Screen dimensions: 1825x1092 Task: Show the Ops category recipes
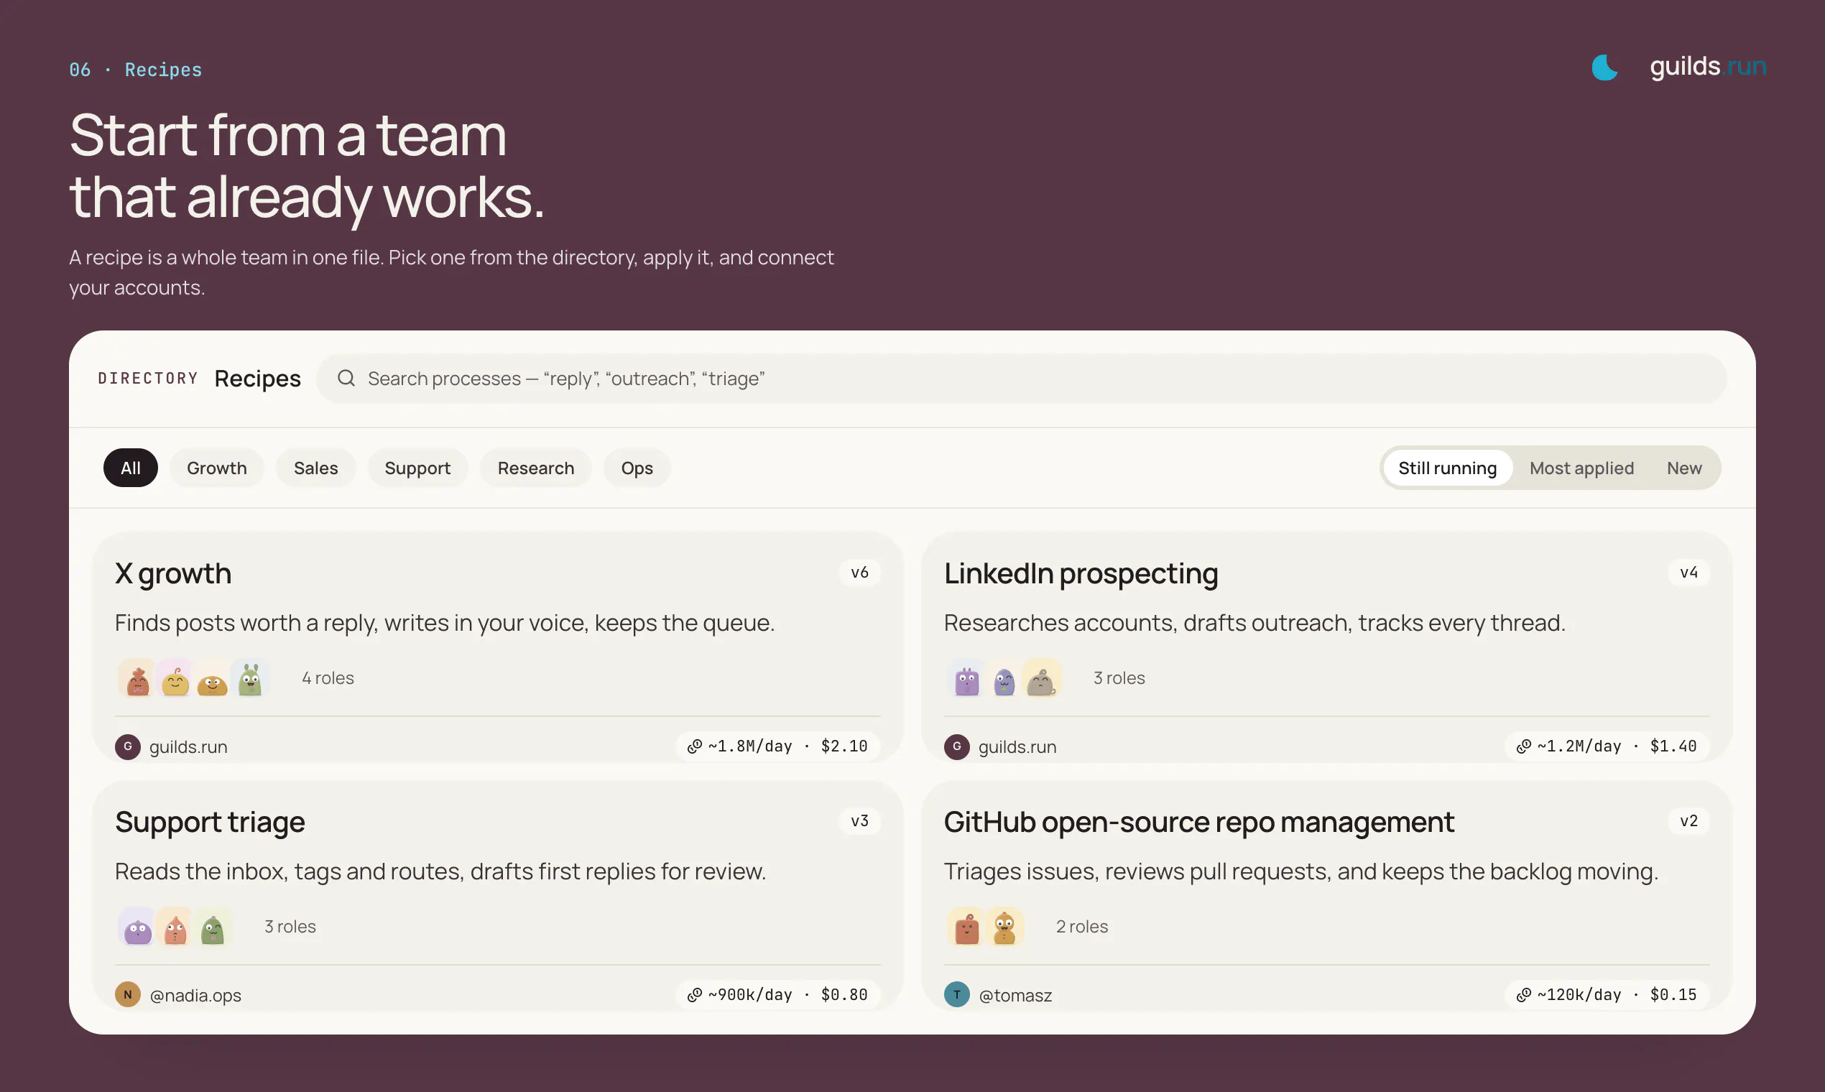tap(637, 468)
